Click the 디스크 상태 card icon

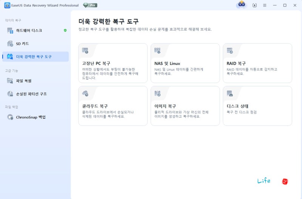point(230,93)
